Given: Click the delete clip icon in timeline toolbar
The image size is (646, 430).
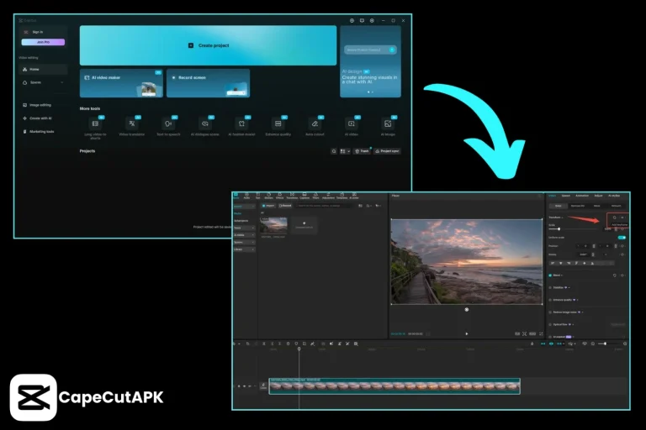Looking at the screenshot, I should [288, 343].
